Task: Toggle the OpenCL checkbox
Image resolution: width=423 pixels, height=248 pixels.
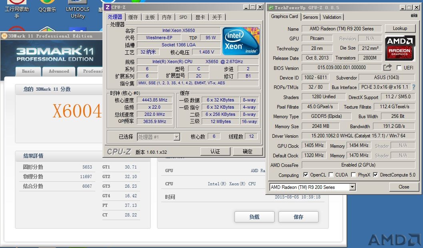Action: 306,175
